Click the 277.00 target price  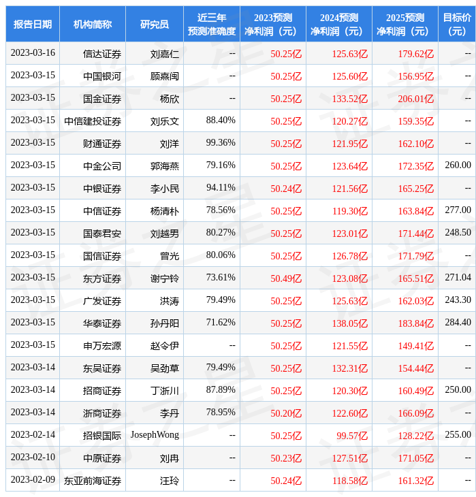(458, 210)
